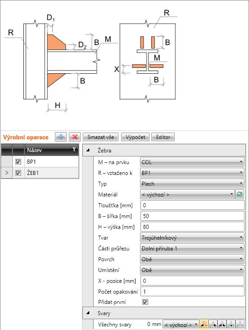Open the Části průřezu dropdown
Image resolution: width=249 pixels, height=330 pixels.
point(192,249)
